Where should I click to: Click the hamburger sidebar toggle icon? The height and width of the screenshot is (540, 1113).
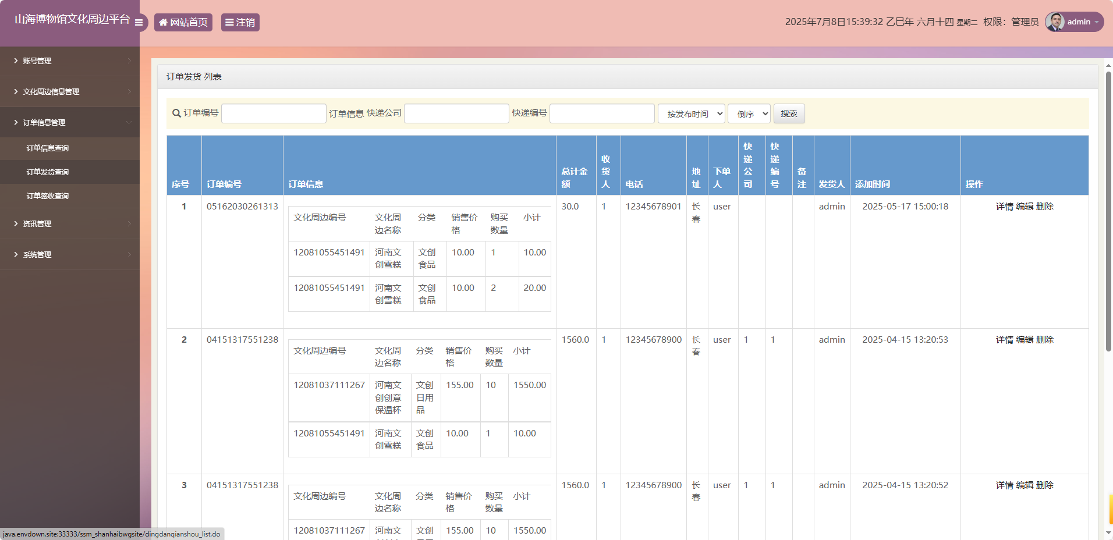pyautogui.click(x=139, y=22)
